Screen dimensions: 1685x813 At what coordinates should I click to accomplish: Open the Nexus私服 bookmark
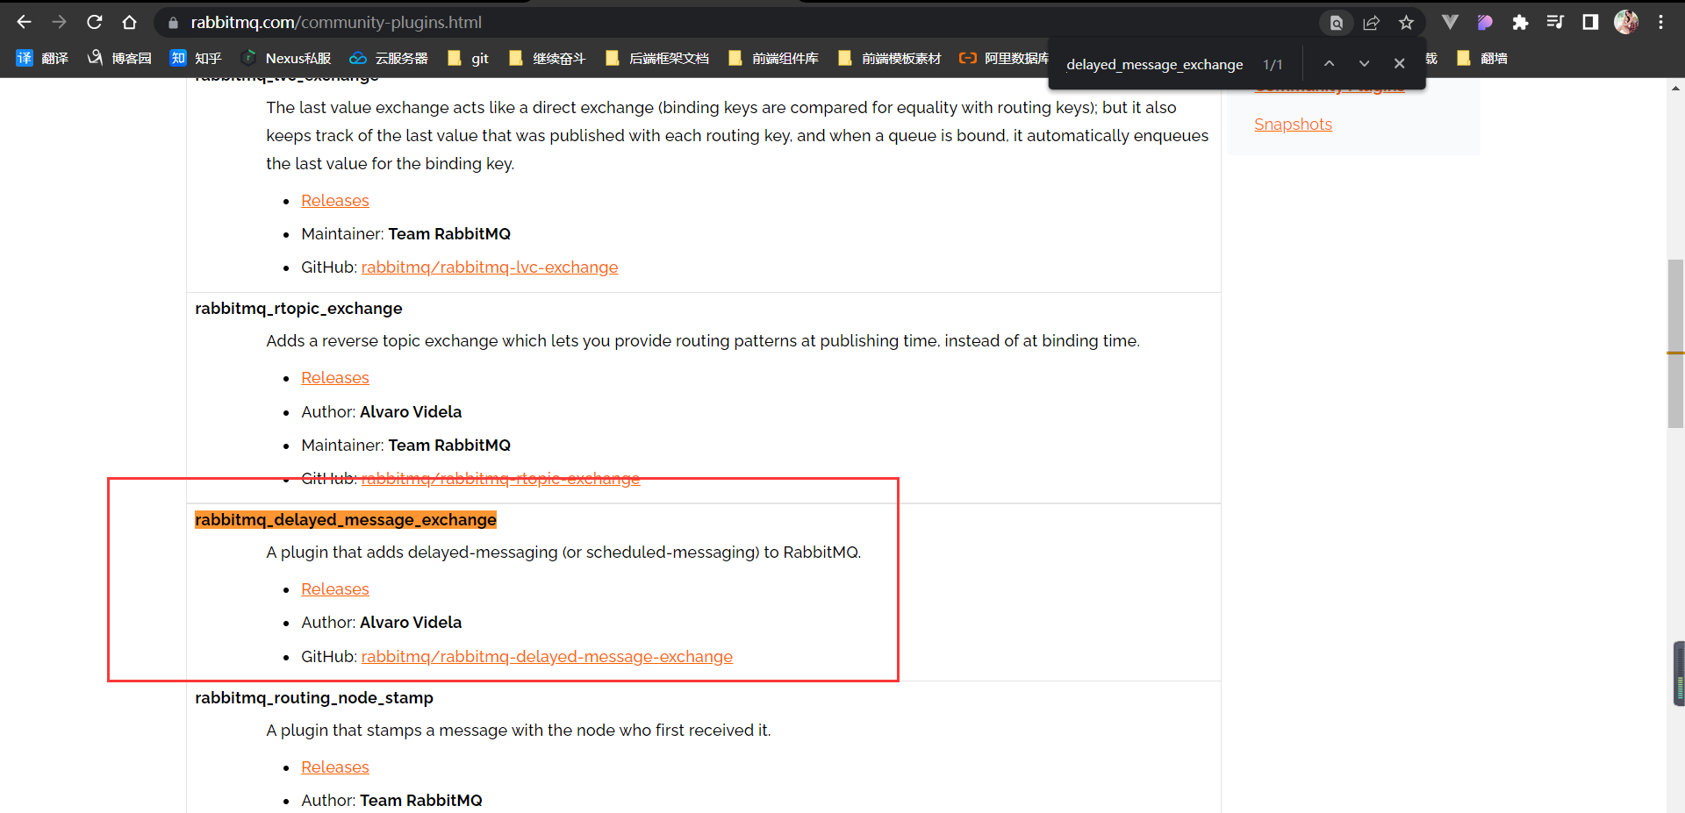pyautogui.click(x=287, y=58)
